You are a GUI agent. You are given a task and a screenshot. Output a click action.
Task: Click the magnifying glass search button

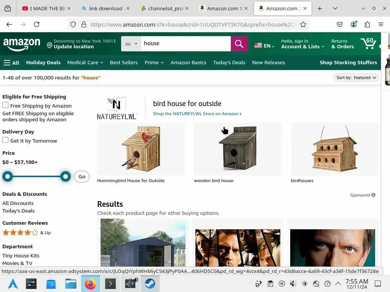239,44
